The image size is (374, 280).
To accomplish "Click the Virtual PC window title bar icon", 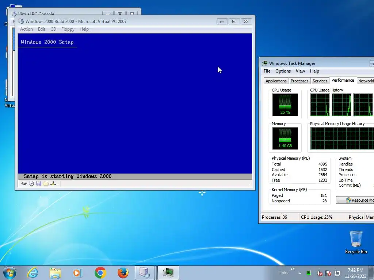I will pos(21,21).
